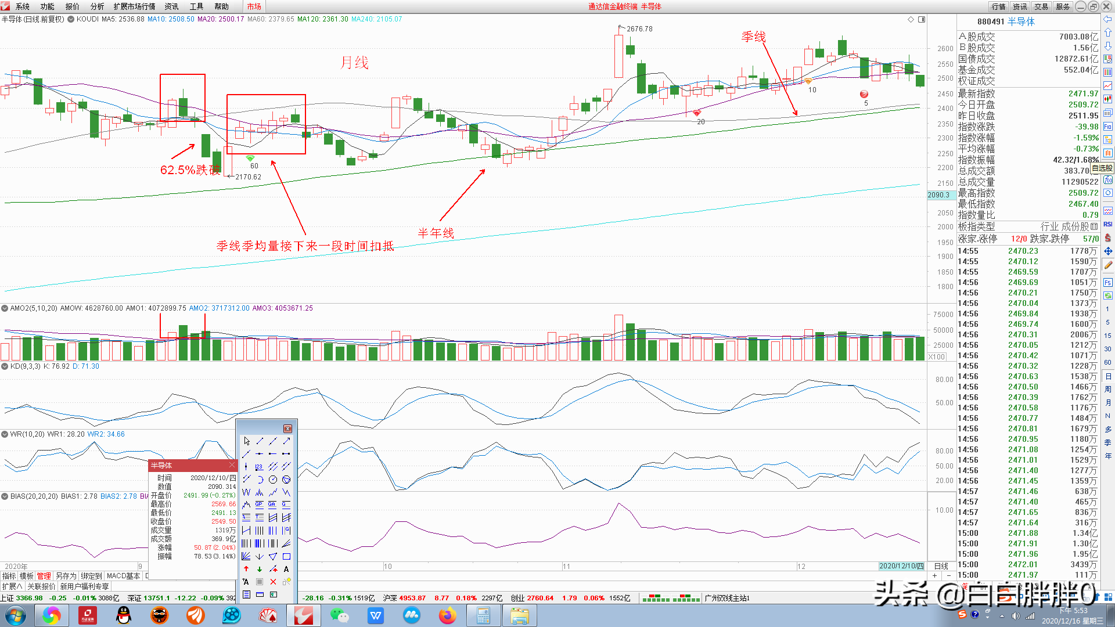
Task: Click the plus zoom-in button near 日线
Action: 934,576
